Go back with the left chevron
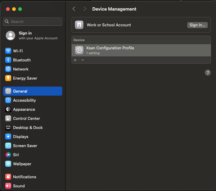Screen dimensions: 216x191 point(74,9)
